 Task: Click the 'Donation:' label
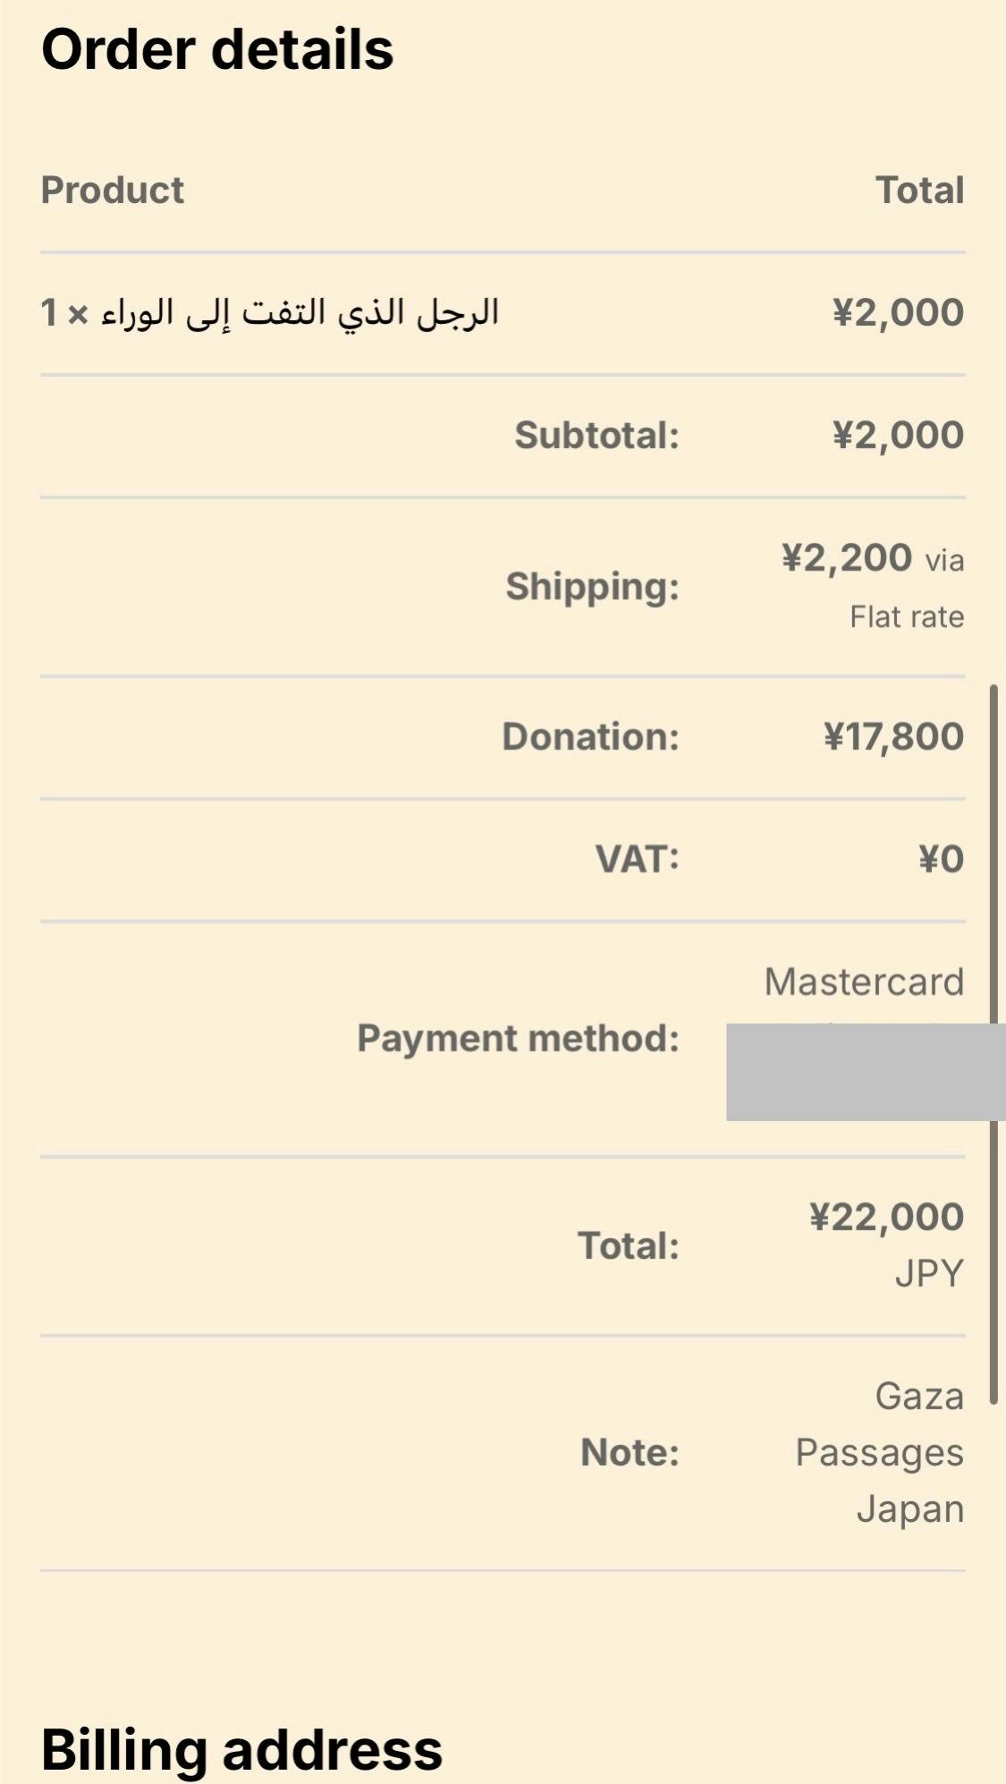[x=590, y=736]
